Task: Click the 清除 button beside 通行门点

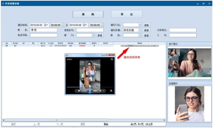Action: (146, 25)
